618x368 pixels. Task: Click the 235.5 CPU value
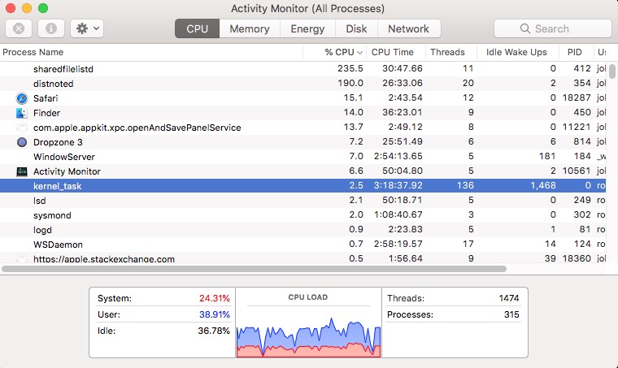point(350,68)
